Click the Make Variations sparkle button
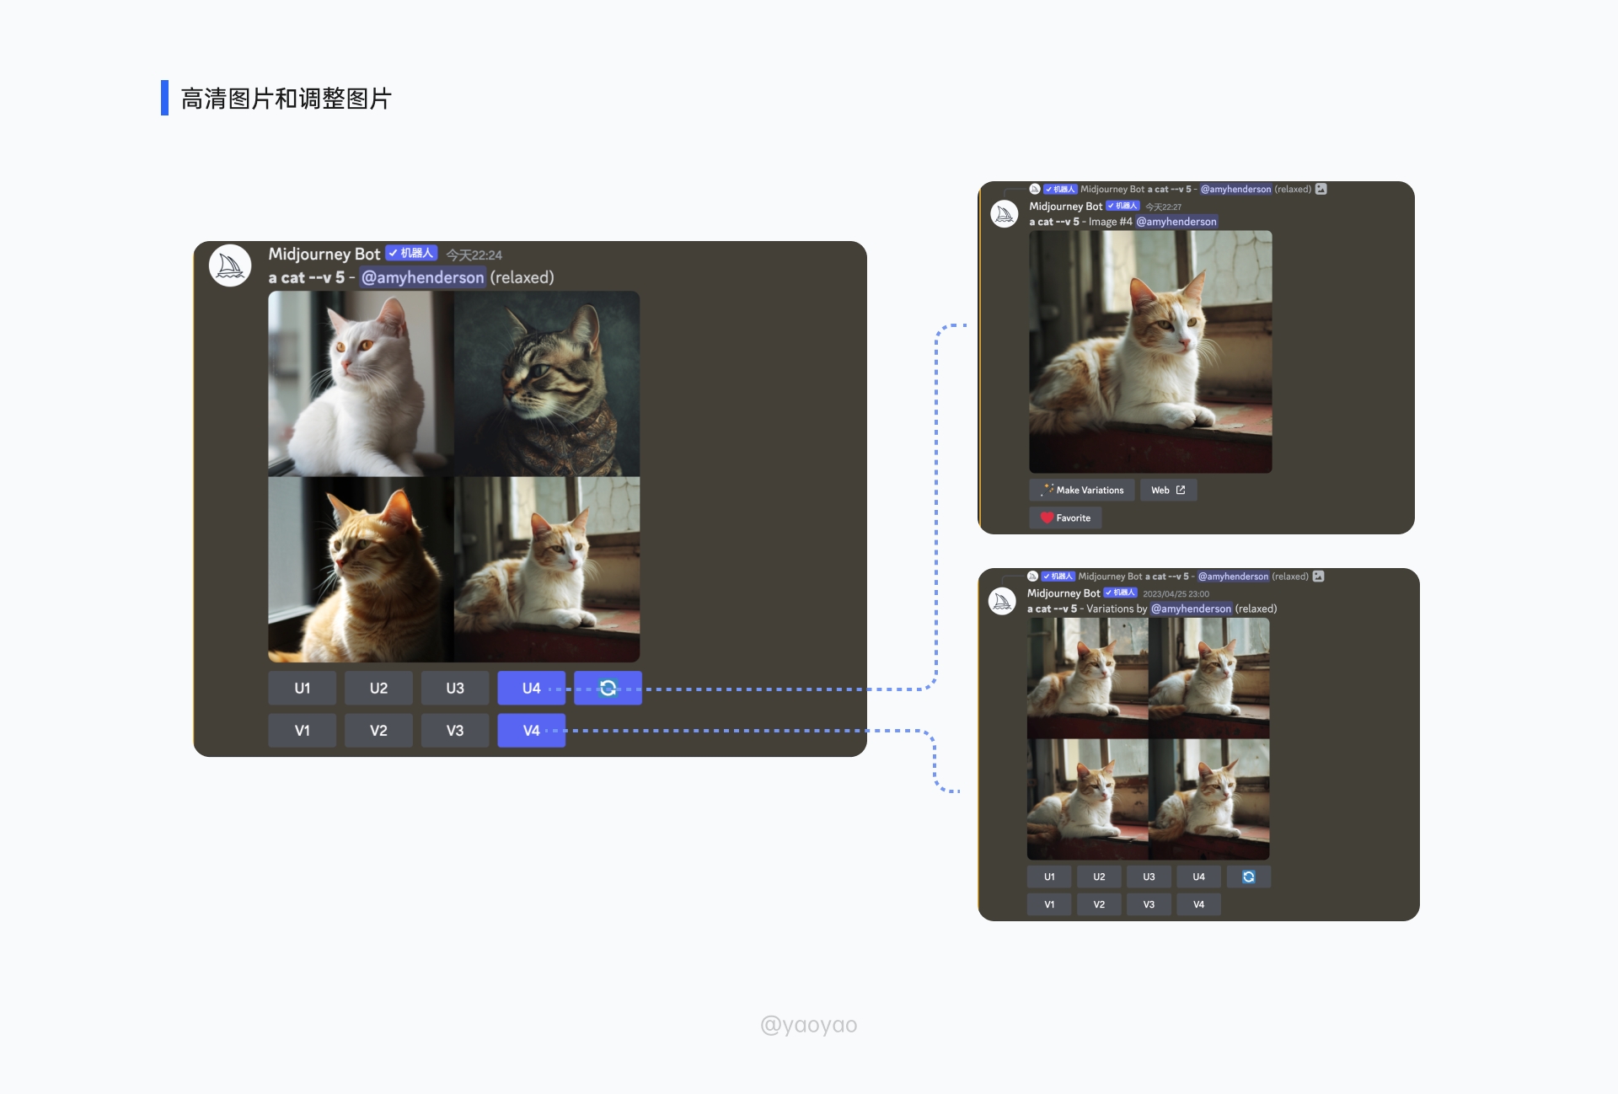The width and height of the screenshot is (1618, 1094). (x=1081, y=490)
